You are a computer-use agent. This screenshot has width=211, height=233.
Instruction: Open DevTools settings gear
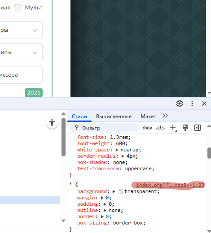click(180, 104)
